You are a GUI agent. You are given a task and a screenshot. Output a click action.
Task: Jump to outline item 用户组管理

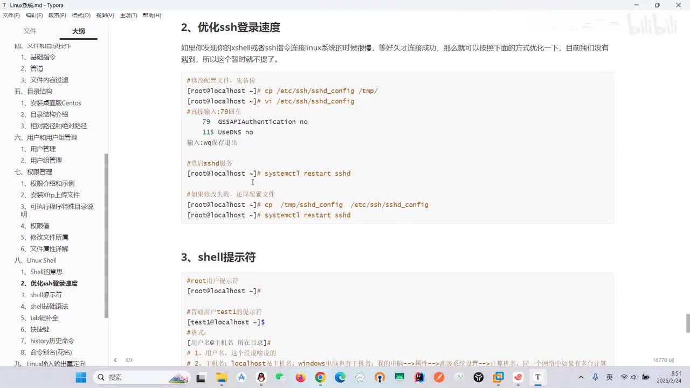[46, 160]
